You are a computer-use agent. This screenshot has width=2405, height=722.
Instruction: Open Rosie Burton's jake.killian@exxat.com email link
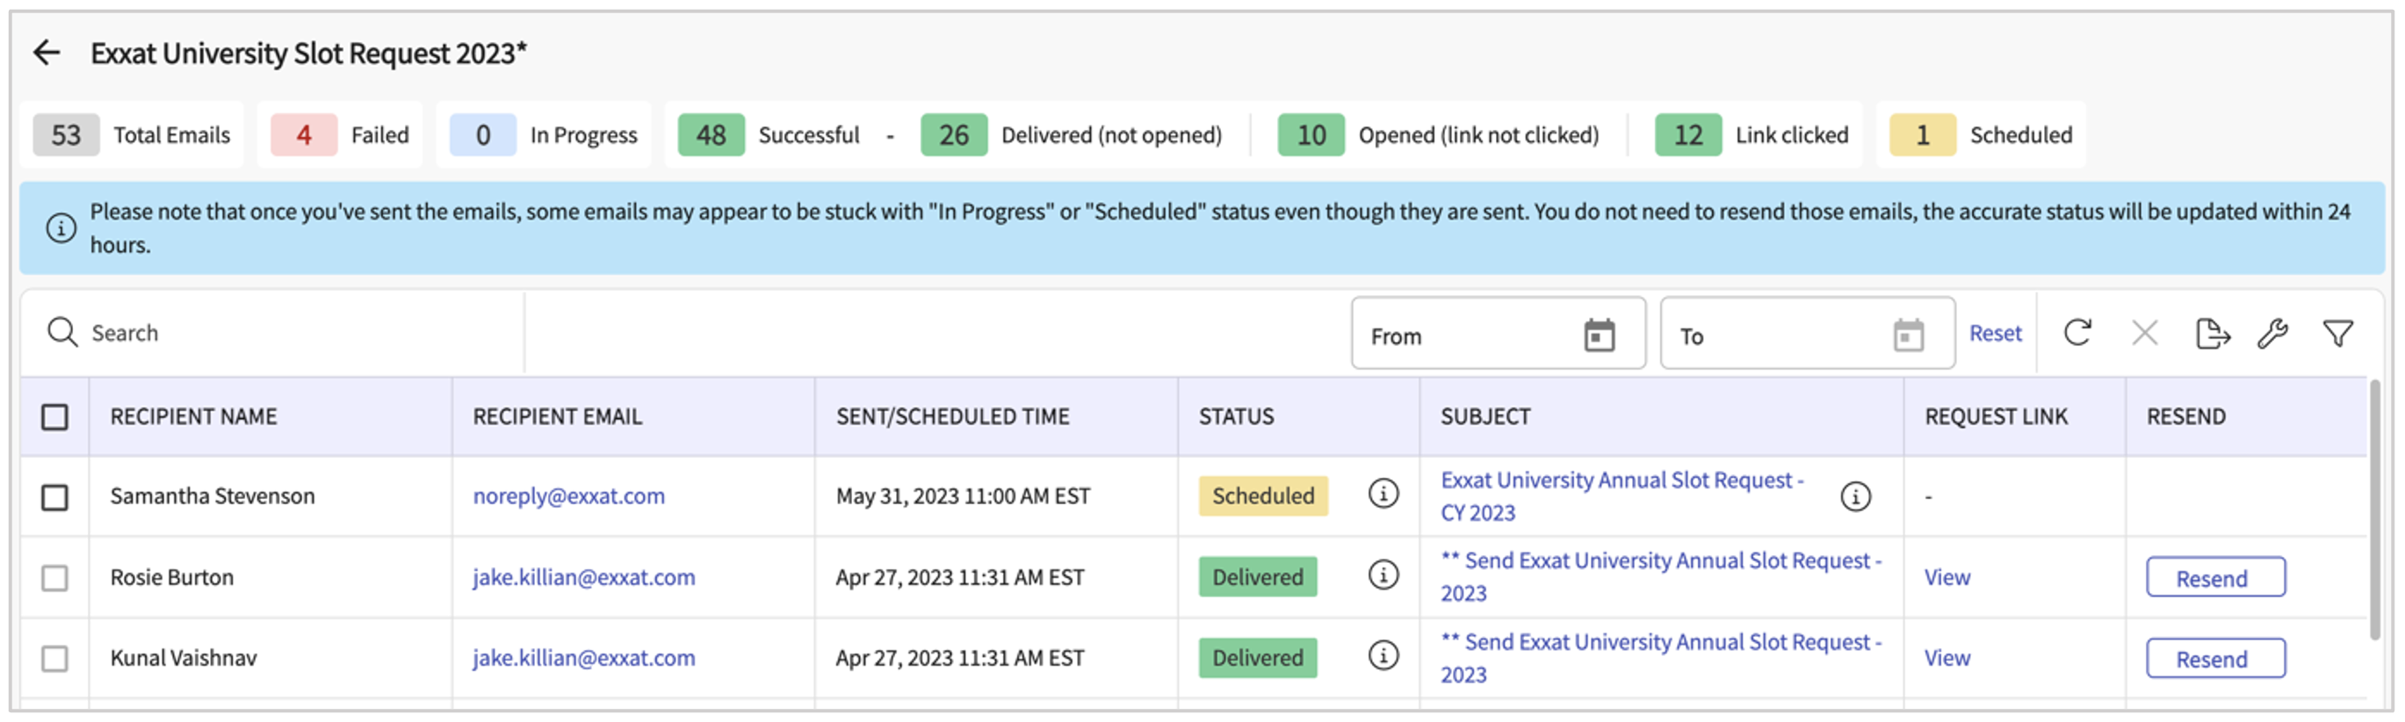pos(583,577)
